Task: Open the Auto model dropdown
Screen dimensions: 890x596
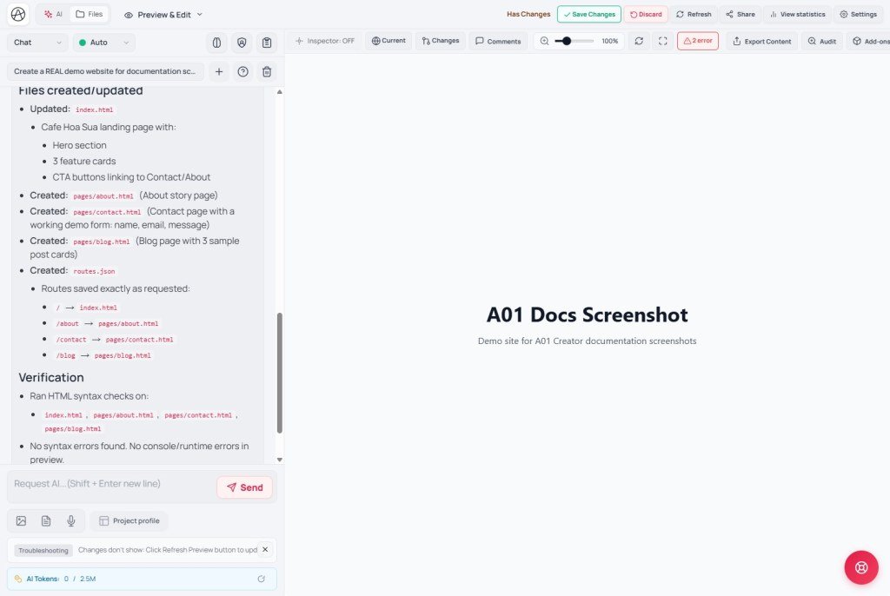Action: click(104, 43)
